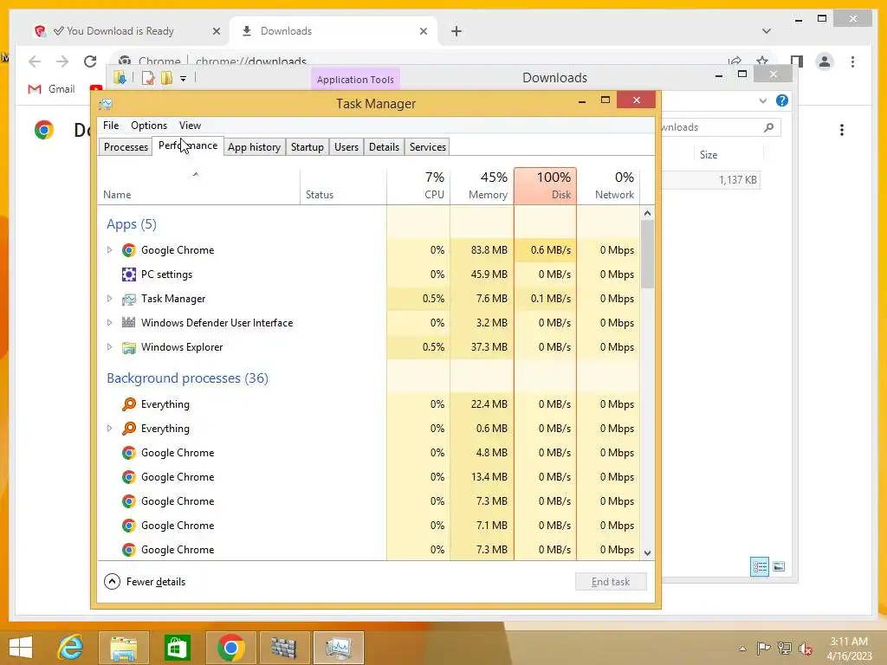The image size is (887, 665).
Task: Expand the second Everything process group
Action: click(x=110, y=429)
